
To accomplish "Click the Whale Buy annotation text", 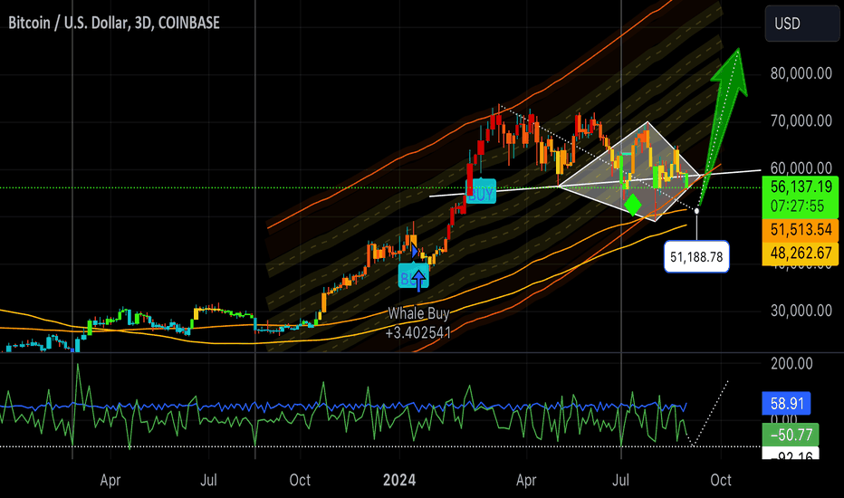I will tap(418, 313).
